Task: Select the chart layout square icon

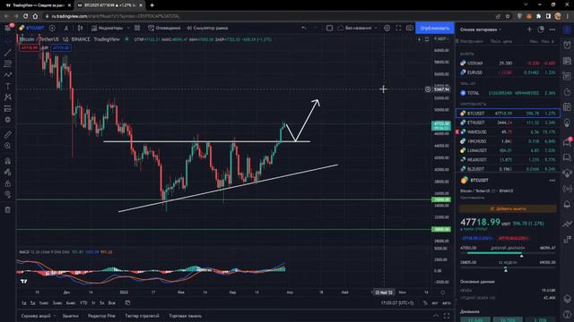Action: [329, 28]
